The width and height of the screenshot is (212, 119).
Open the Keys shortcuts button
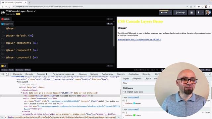tap(27, 70)
